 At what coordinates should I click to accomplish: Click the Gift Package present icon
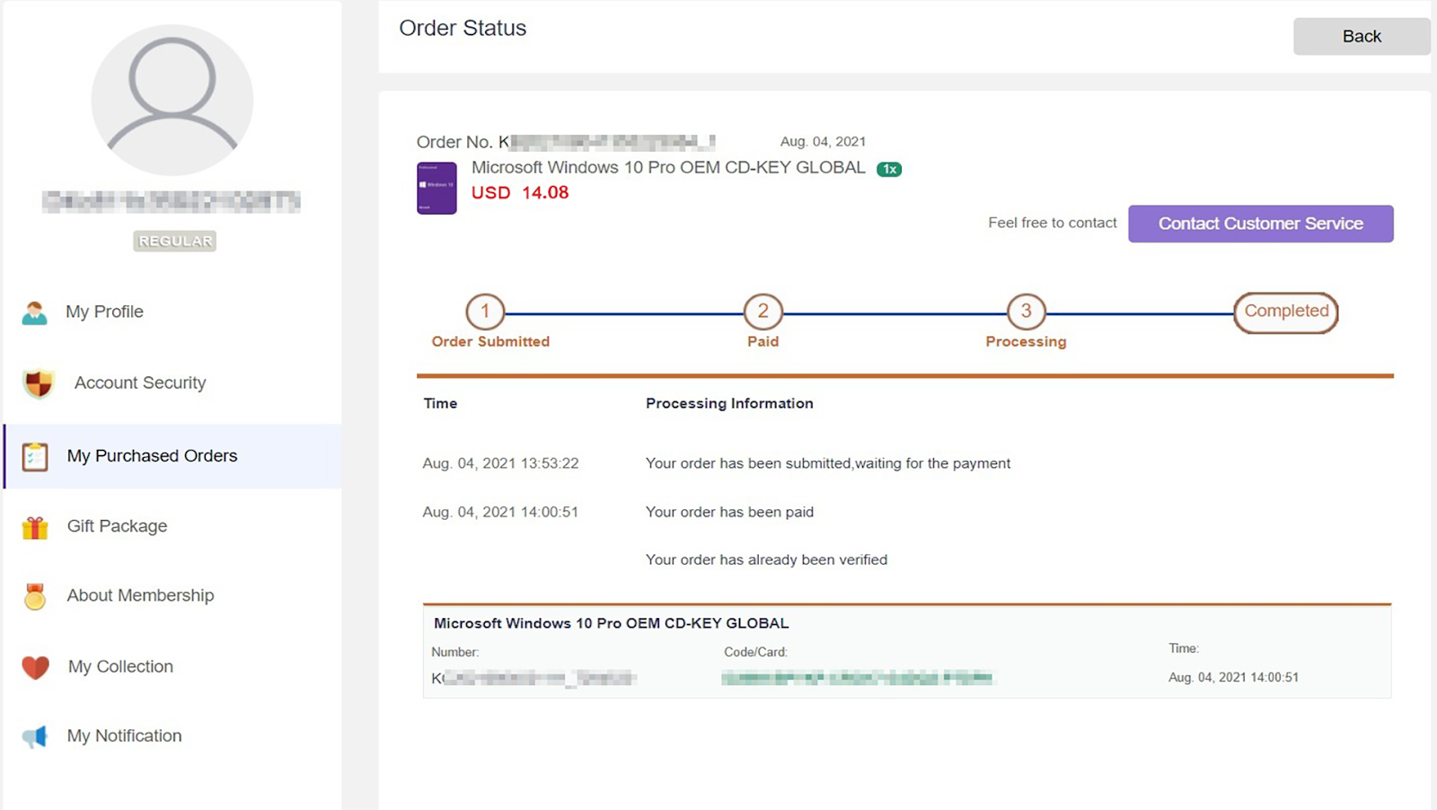[35, 527]
